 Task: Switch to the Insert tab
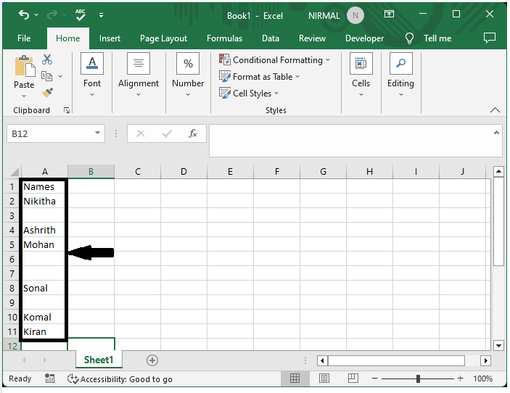click(x=110, y=38)
